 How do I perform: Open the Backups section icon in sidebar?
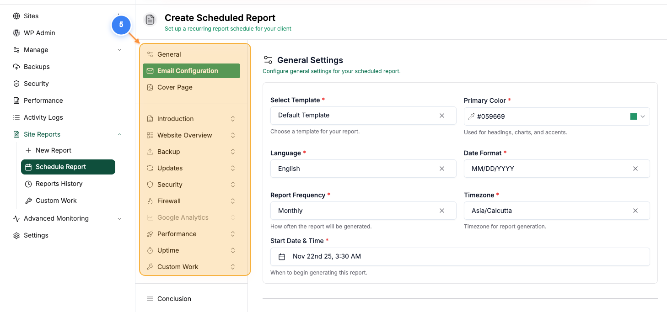tap(16, 67)
